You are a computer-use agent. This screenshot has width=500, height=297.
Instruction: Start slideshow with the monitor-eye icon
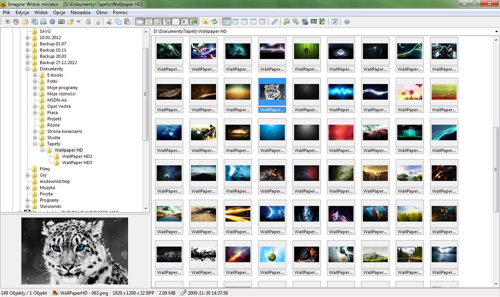[x=16, y=21]
